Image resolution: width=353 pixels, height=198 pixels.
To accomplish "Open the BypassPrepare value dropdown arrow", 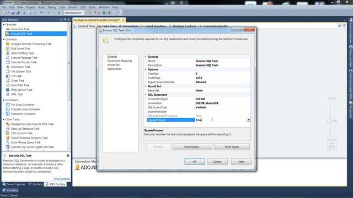I will click(249, 120).
